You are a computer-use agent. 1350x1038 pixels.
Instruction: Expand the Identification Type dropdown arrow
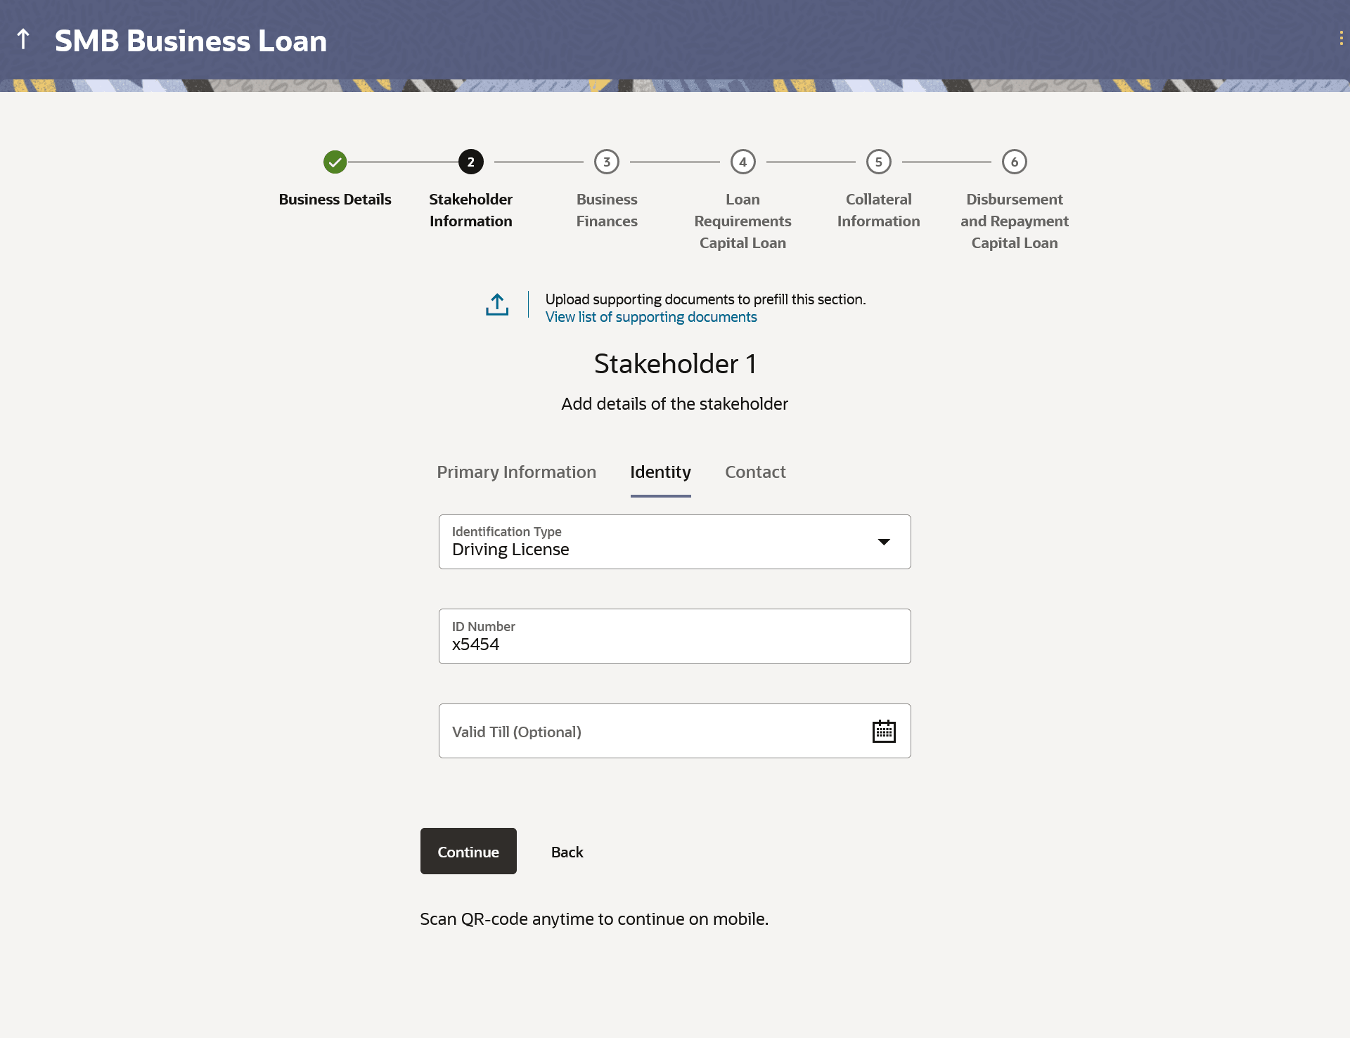(884, 542)
